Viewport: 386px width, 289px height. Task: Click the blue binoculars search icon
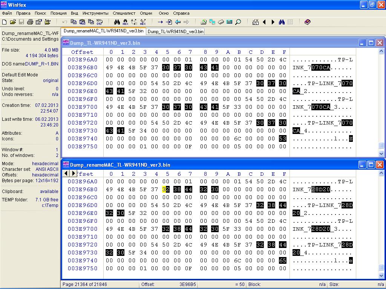coord(282,22)
